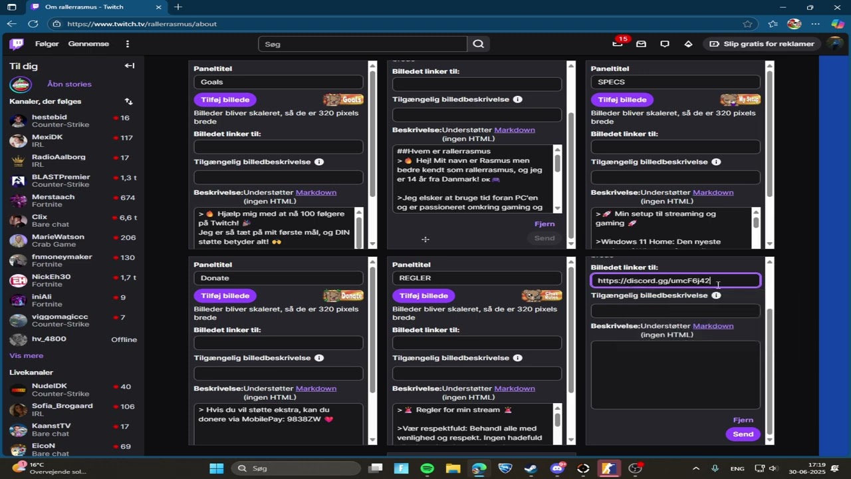851x479 pixels.
Task: Click My Setup panel image thumbnail
Action: [x=740, y=100]
